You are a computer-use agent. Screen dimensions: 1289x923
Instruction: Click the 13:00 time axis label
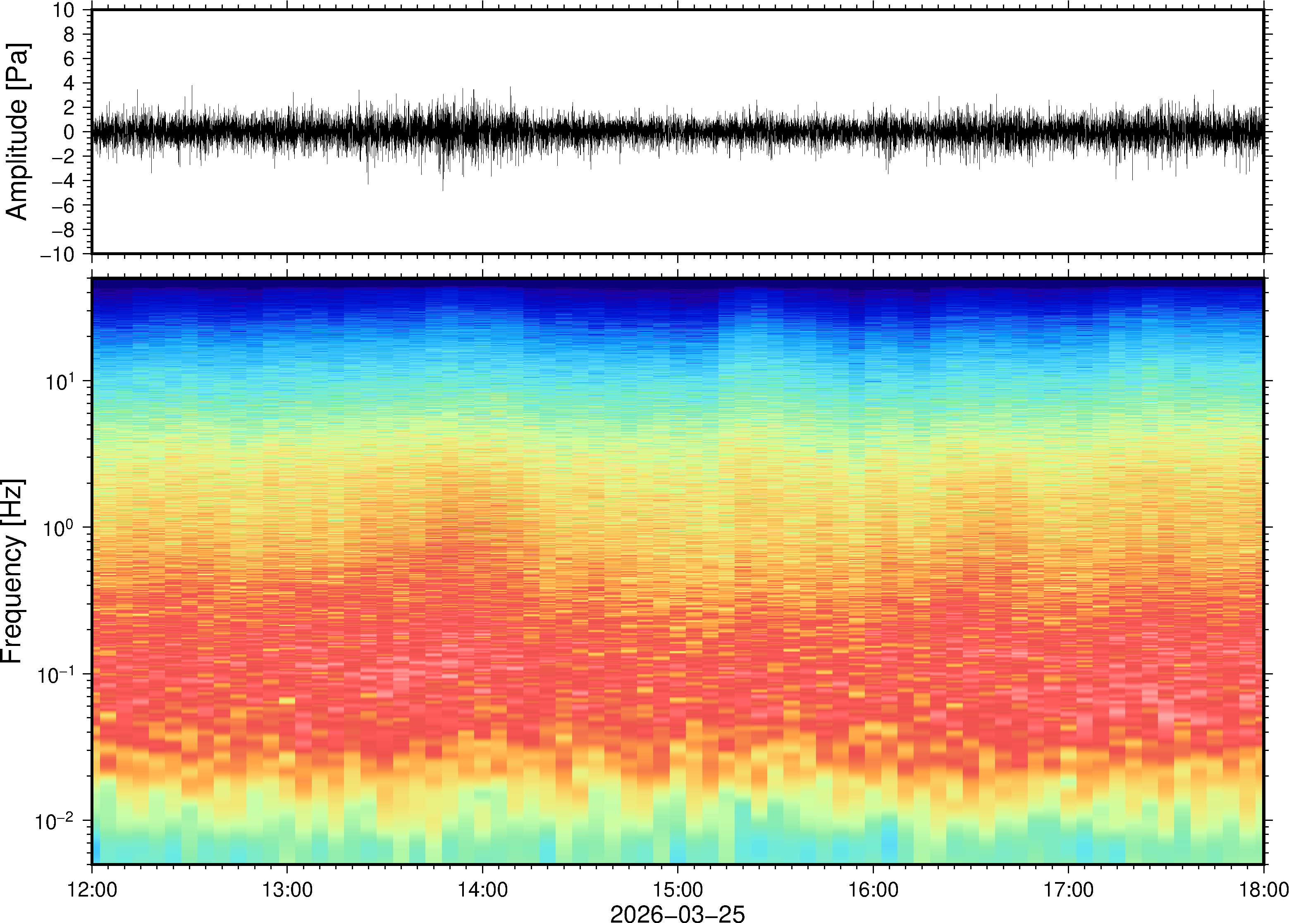[287, 890]
